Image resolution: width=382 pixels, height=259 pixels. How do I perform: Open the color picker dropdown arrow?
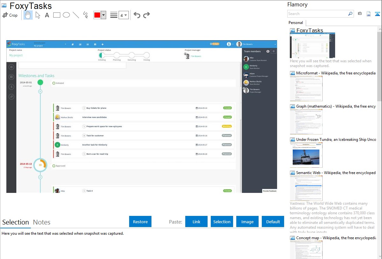pos(103,15)
